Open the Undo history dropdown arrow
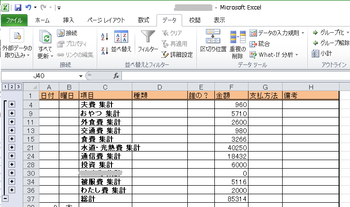Image resolution: width=350 pixels, height=207 pixels. (35, 8)
